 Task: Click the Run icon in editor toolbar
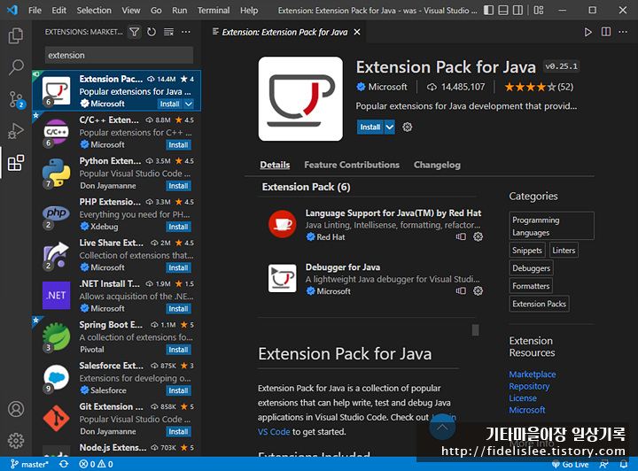coord(588,32)
